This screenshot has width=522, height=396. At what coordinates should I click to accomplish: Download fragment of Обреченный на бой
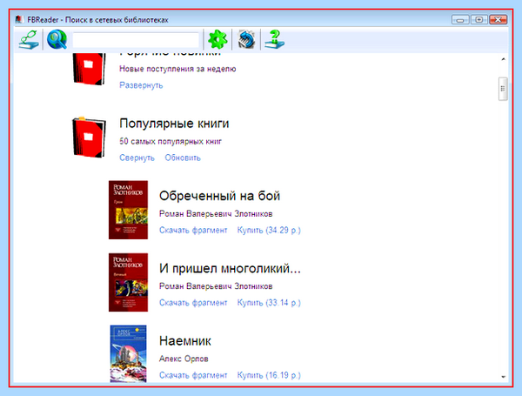pos(193,230)
